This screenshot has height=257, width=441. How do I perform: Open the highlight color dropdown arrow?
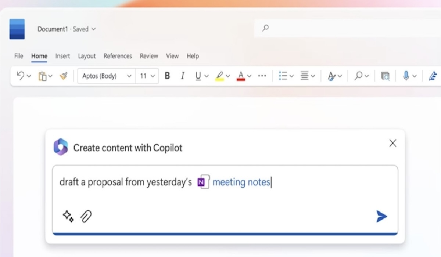[228, 76]
